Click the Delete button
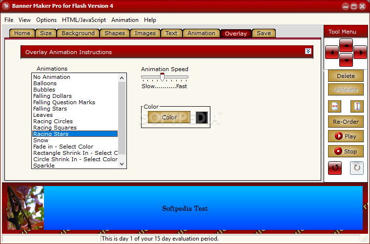Viewport: 370px width, 244px height. point(346,76)
